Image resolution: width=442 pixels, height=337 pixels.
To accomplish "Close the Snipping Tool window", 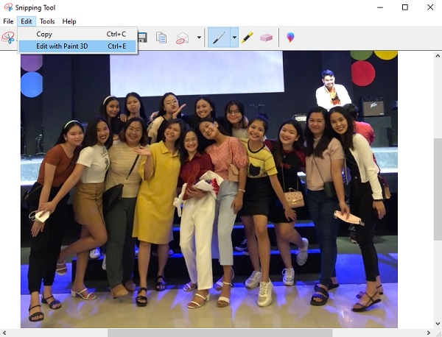I will pyautogui.click(x=430, y=7).
